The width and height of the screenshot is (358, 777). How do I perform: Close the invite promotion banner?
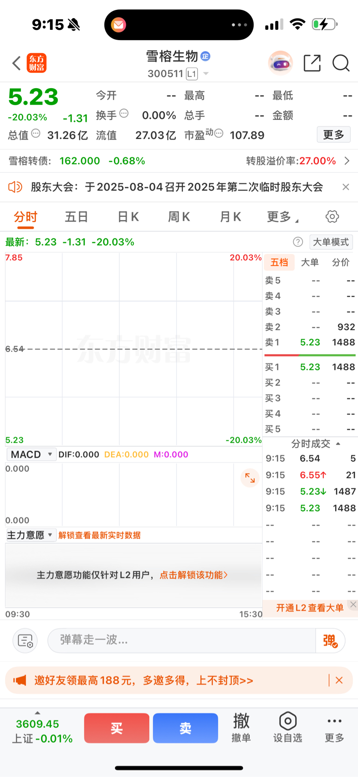click(x=339, y=680)
